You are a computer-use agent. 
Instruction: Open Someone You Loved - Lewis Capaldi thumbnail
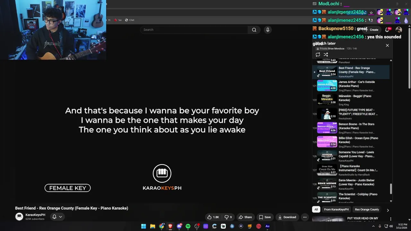tap(327, 156)
